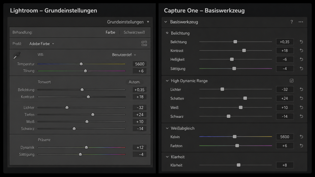This screenshot has width=315, height=177.
Task: Click the Dynamik +12 value field
Action: point(140,147)
